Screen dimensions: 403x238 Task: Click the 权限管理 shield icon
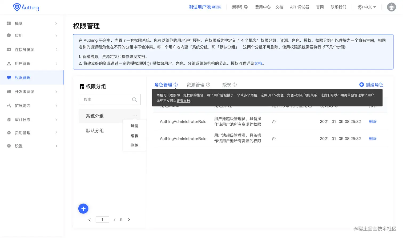(9, 78)
